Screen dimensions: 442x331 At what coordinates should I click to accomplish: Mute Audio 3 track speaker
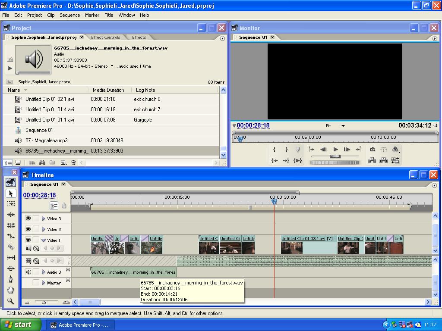[x=28, y=272]
